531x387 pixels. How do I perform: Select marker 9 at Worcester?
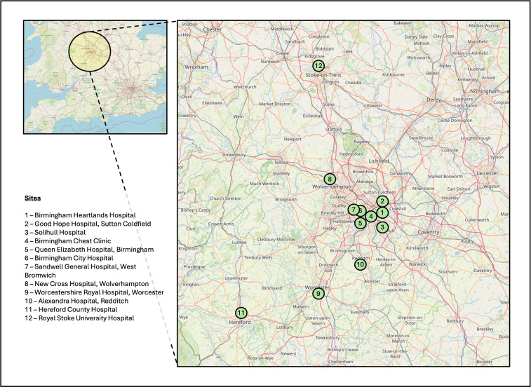[x=318, y=294]
